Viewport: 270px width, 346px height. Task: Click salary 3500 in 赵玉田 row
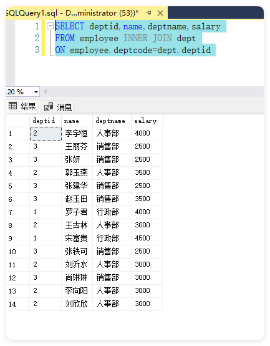point(147,199)
